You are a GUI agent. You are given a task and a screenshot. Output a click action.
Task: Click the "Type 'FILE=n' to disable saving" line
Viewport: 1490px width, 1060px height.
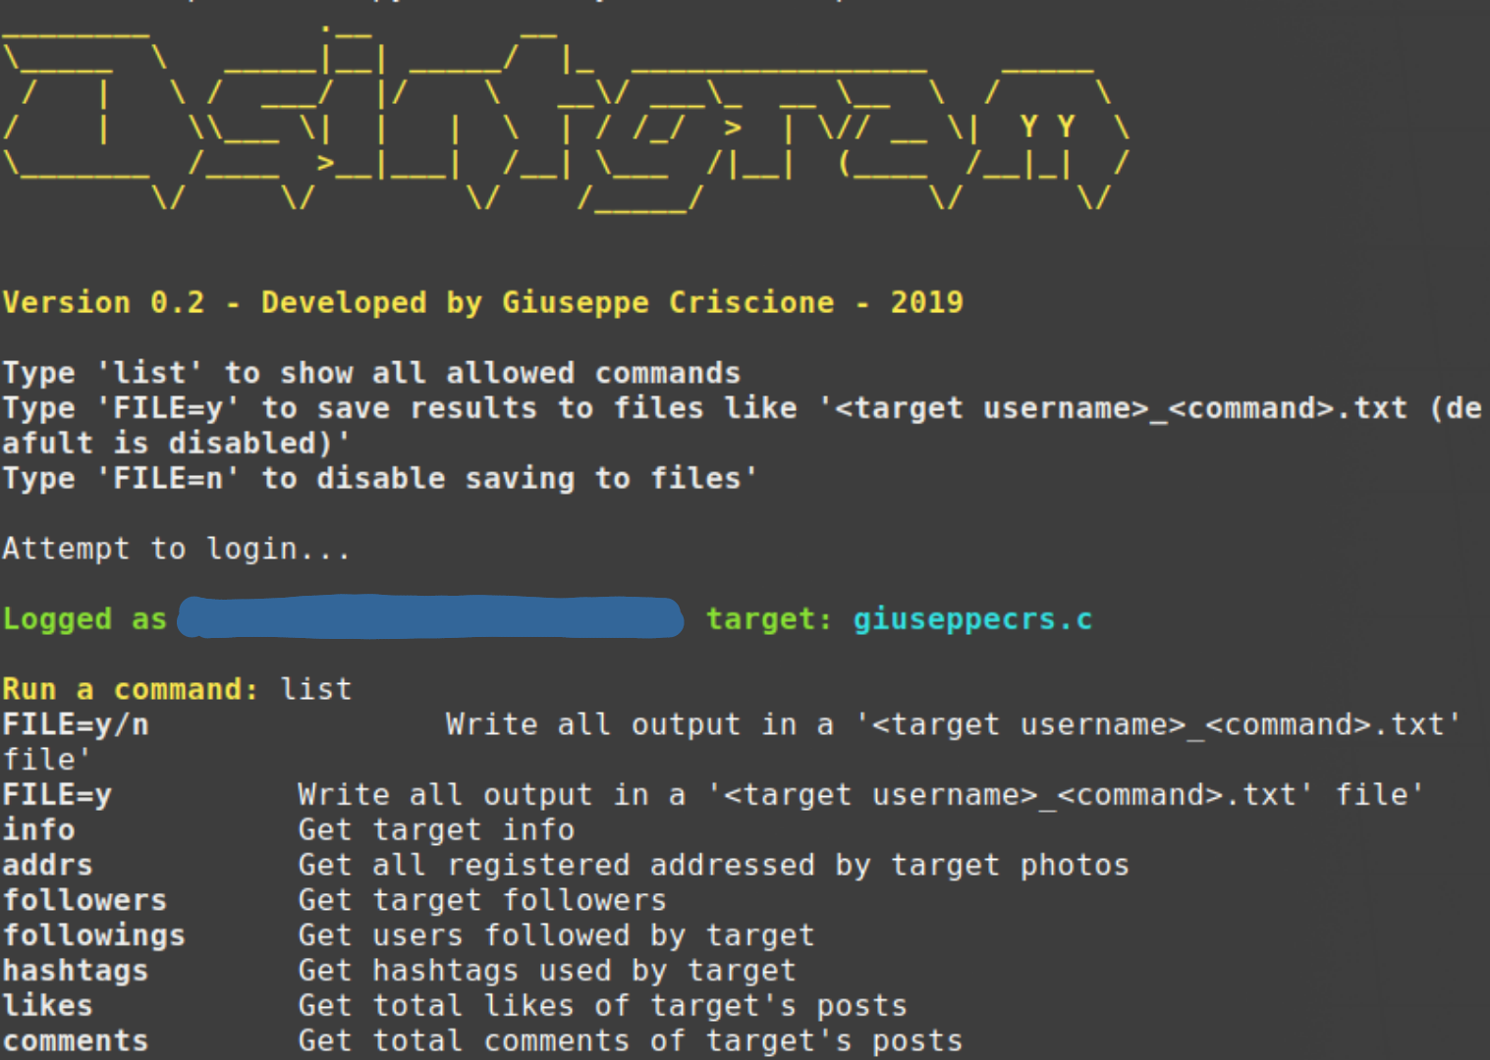coord(379,479)
